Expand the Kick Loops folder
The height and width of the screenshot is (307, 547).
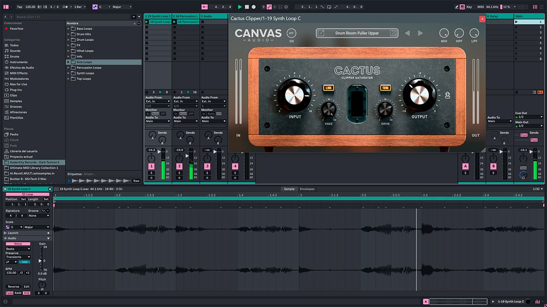[68, 62]
